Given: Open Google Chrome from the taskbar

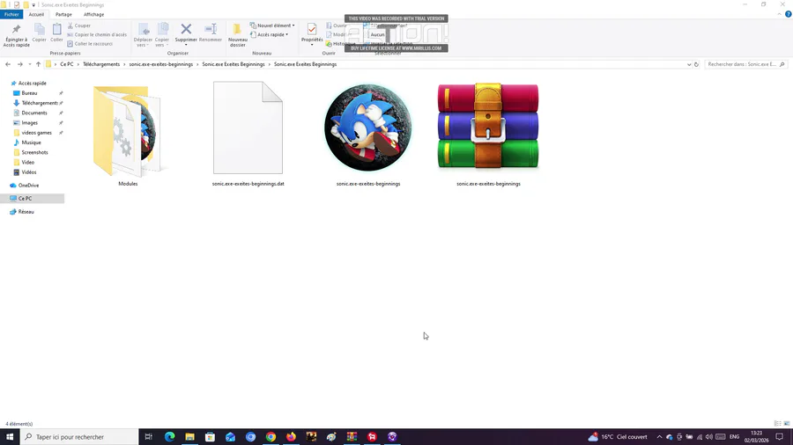Looking at the screenshot, I should pyautogui.click(x=271, y=437).
